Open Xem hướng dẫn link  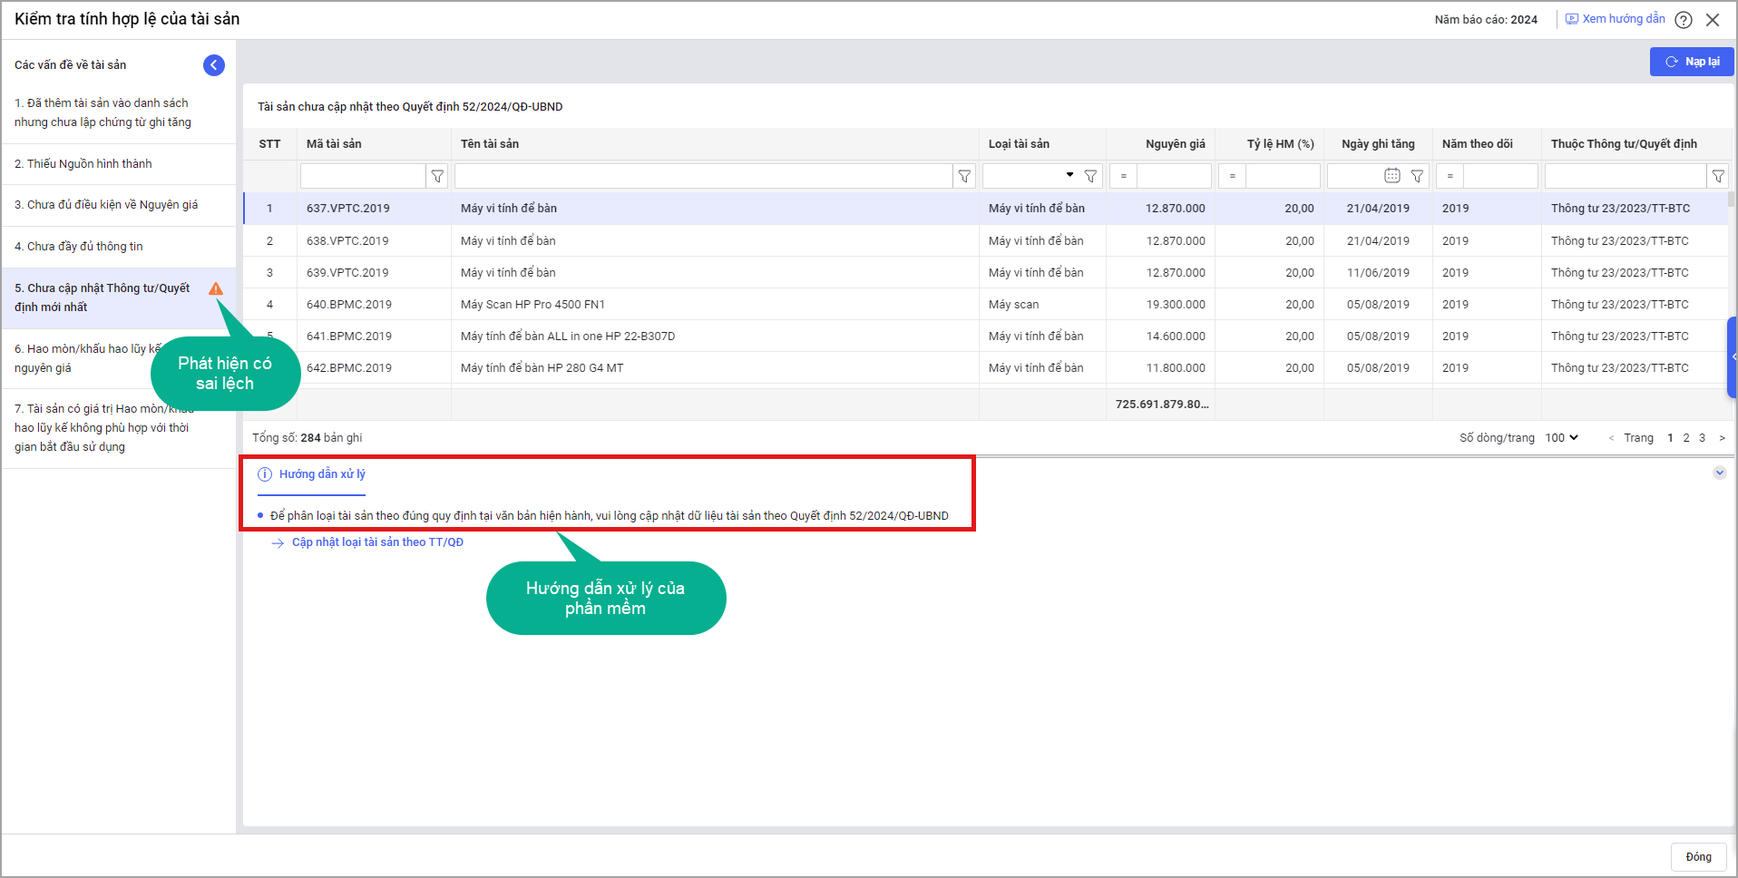point(1623,19)
